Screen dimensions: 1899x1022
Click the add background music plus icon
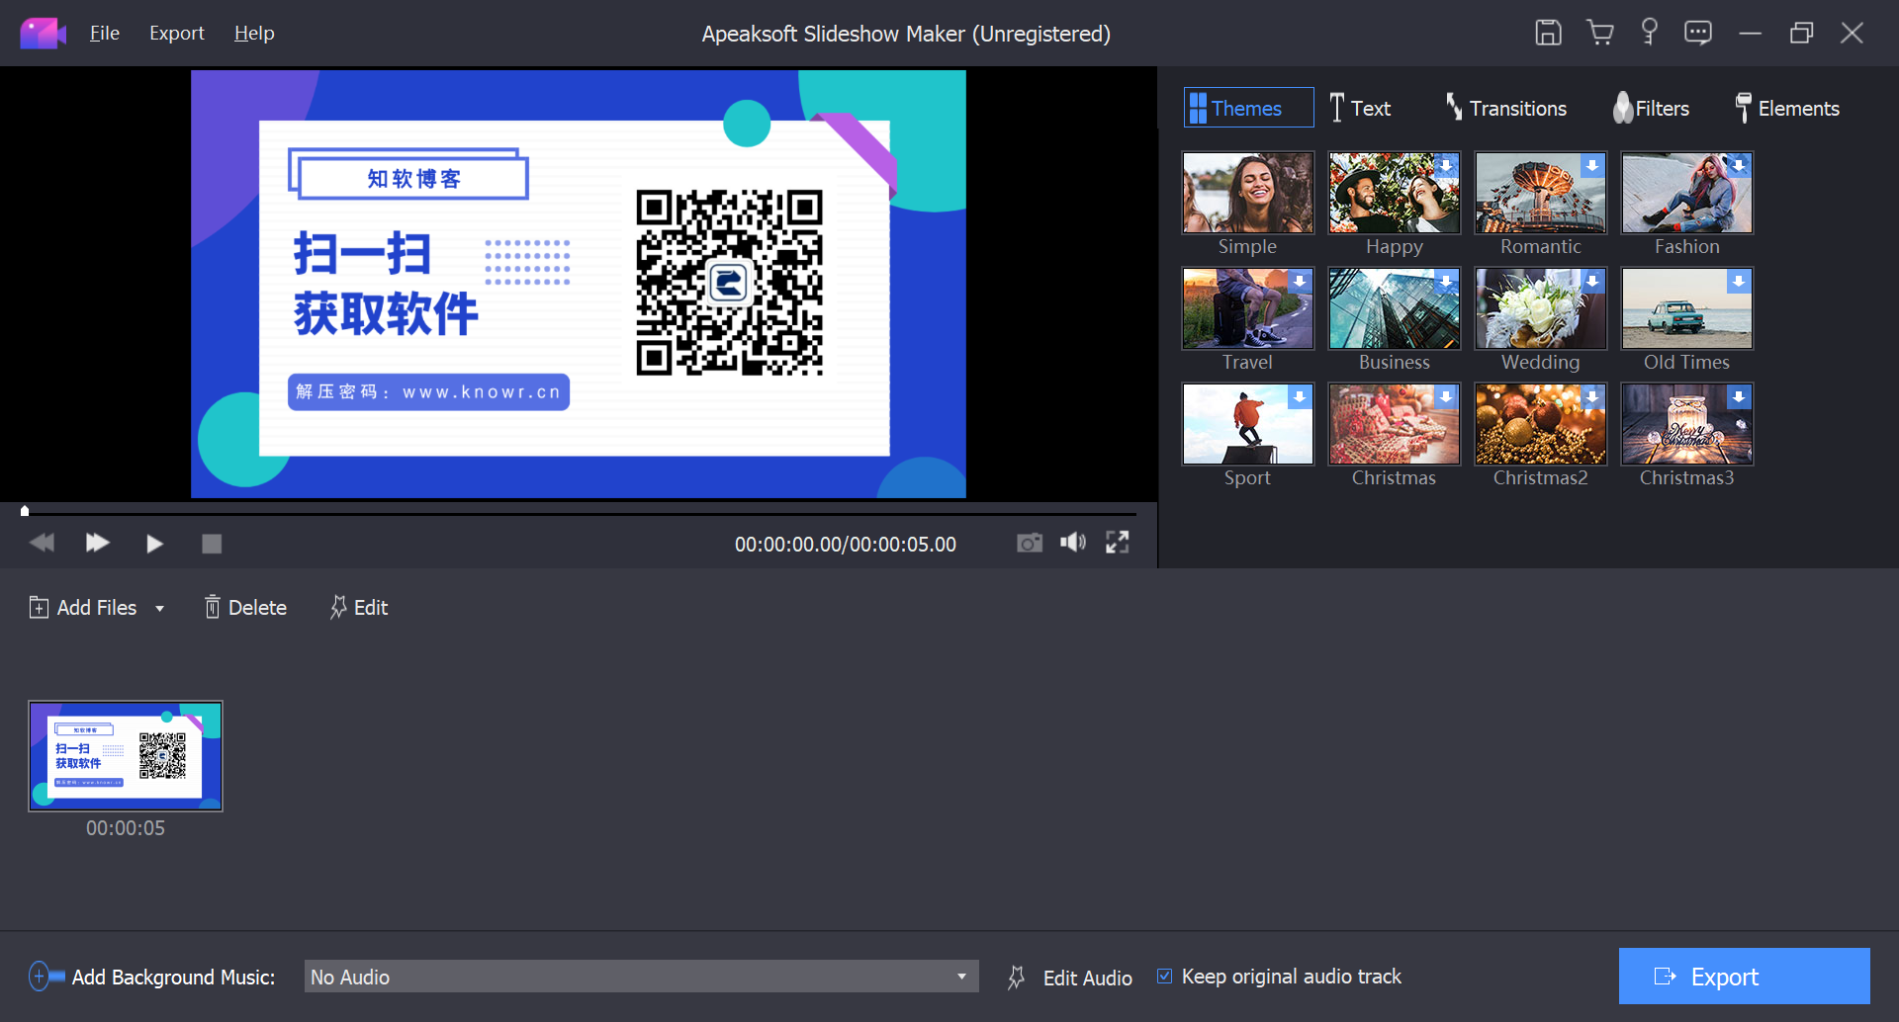click(45, 977)
